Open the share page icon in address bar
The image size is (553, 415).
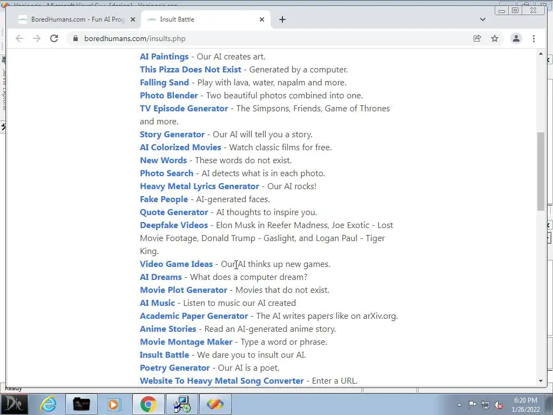[x=477, y=38]
